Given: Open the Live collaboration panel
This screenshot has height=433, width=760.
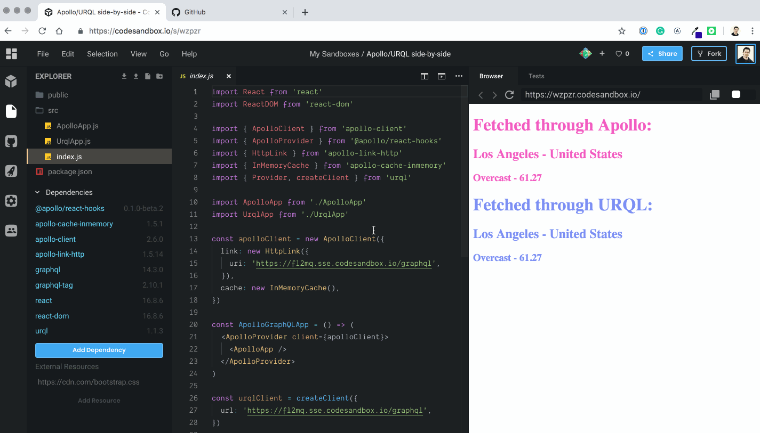Looking at the screenshot, I should (11, 231).
